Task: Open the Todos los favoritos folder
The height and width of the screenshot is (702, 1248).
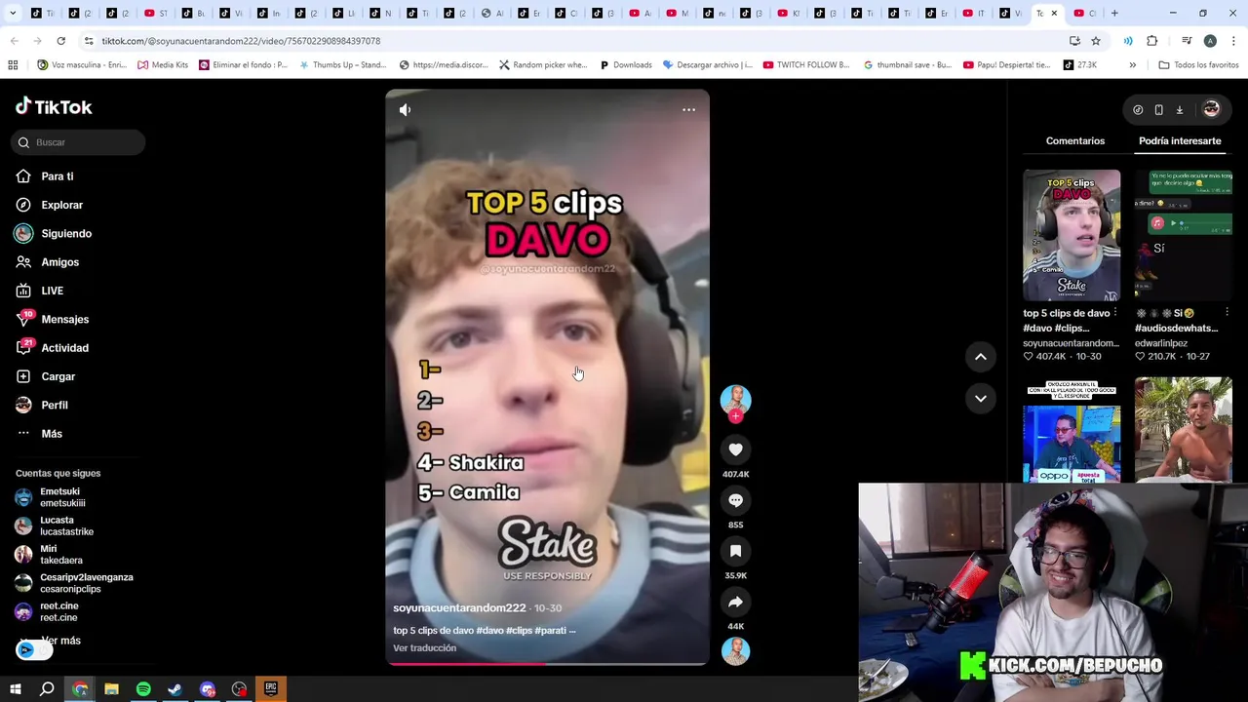Action: click(x=1198, y=65)
